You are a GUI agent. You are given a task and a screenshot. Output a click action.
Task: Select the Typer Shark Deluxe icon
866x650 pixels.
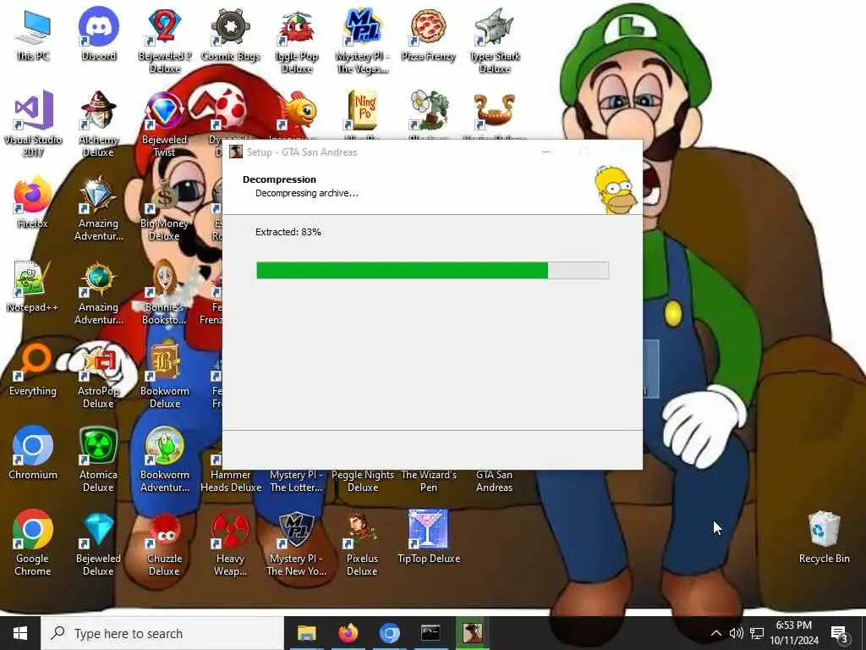(494, 40)
